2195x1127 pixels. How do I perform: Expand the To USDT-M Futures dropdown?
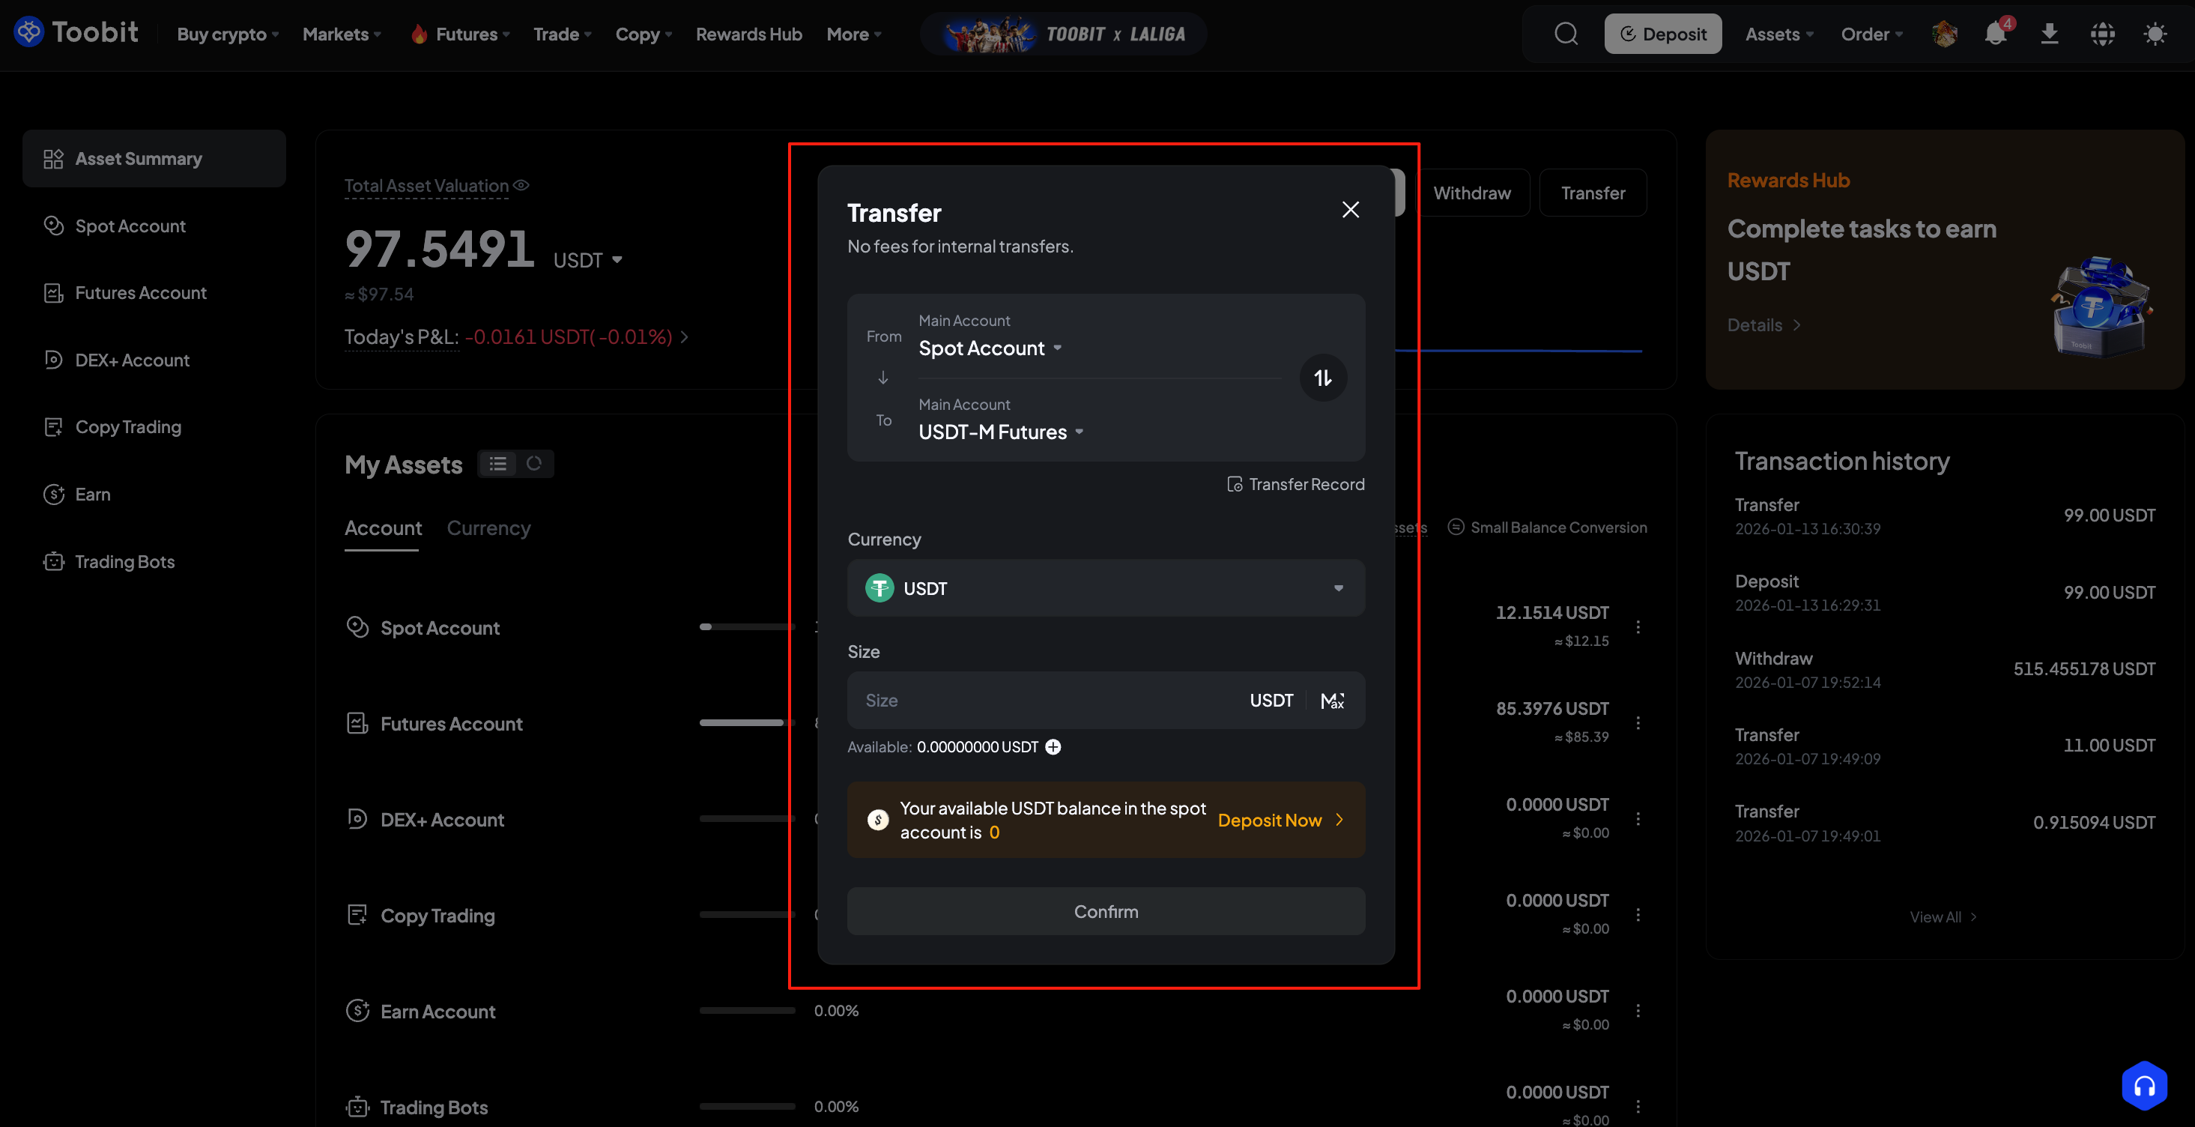(1000, 432)
